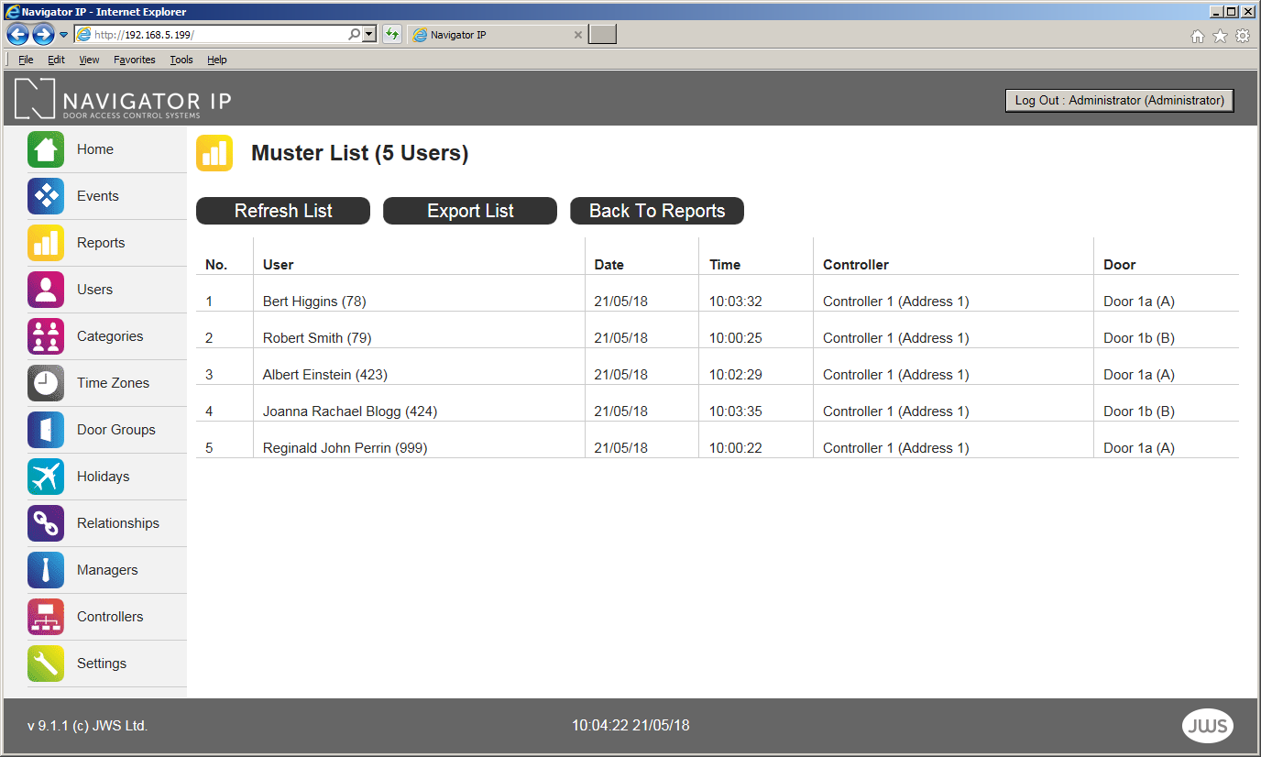Open the Events panel icon
This screenshot has height=757, width=1261.
(46, 196)
